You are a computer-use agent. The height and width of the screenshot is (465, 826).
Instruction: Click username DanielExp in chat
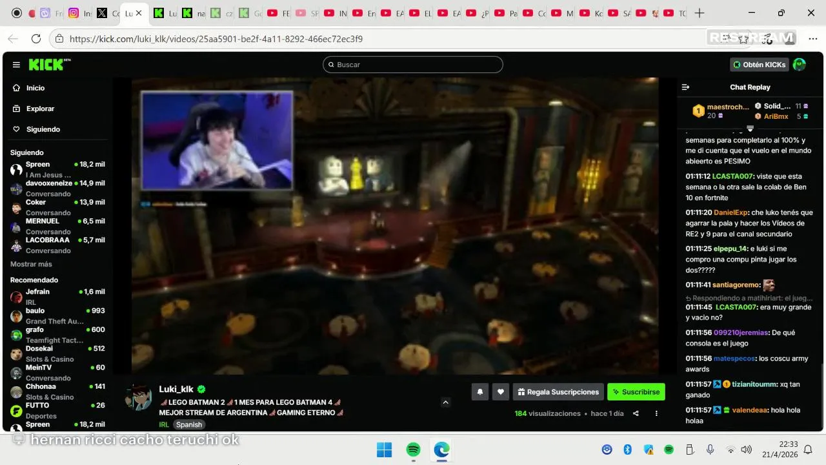point(731,212)
